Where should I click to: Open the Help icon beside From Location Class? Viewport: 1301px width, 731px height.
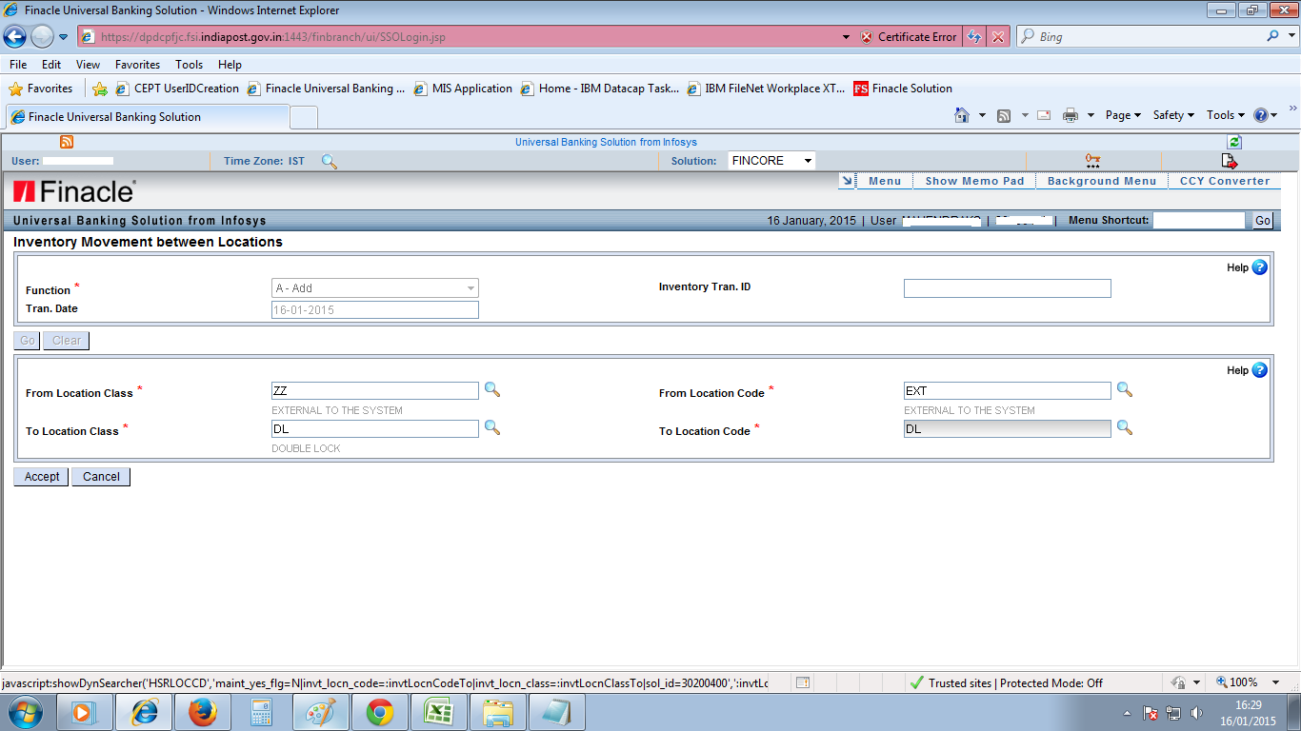point(1259,370)
